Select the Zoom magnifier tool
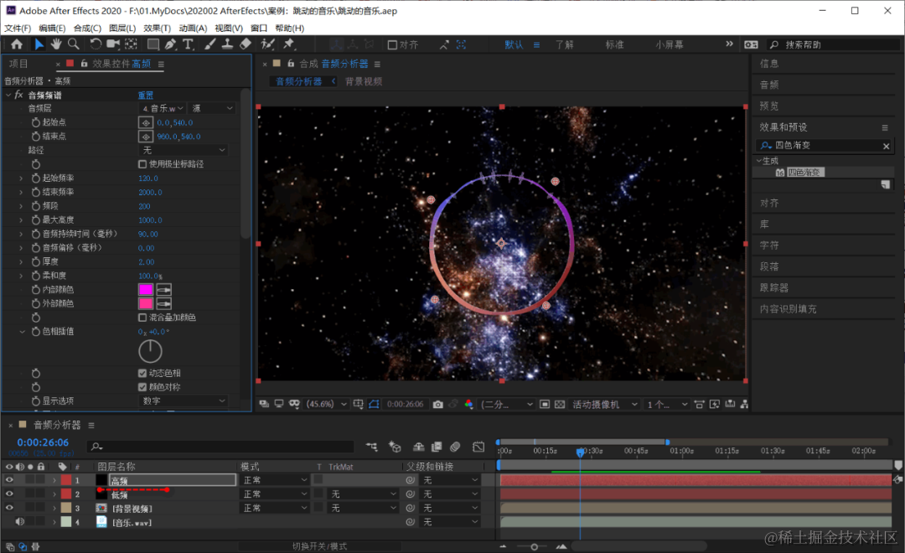This screenshot has width=905, height=553. [74, 44]
